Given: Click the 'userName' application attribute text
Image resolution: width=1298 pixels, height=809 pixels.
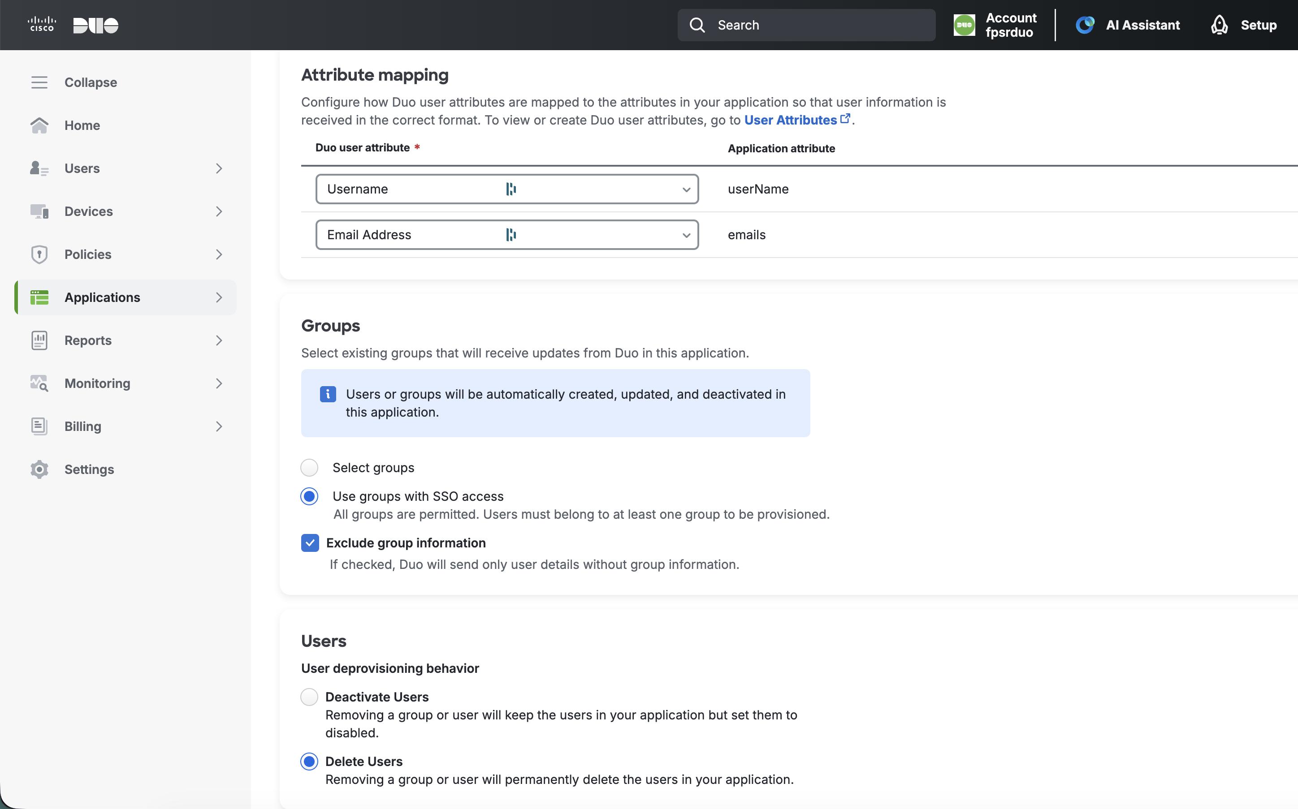Looking at the screenshot, I should (x=758, y=189).
